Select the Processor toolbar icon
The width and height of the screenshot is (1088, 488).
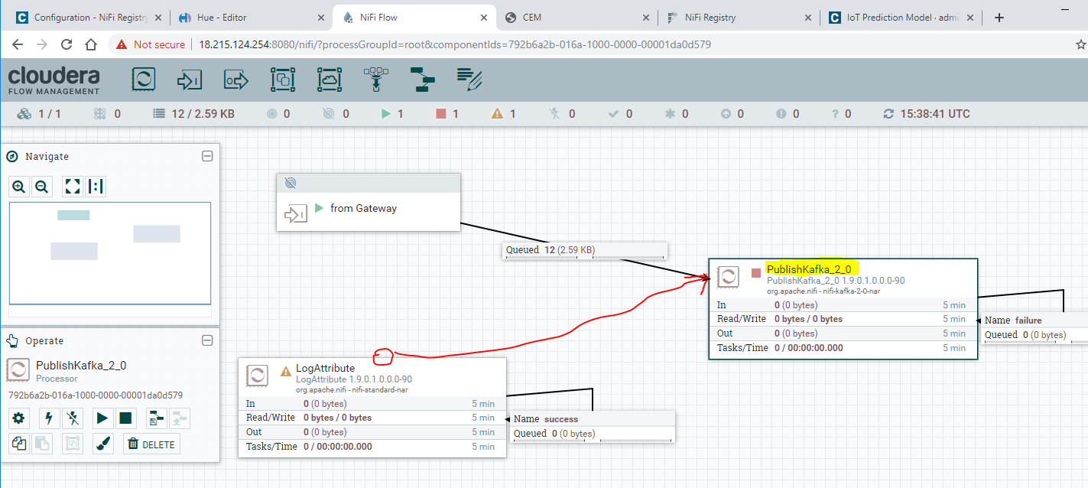(144, 80)
